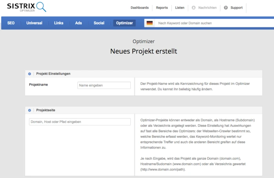Open the Nachrichten link
The height and width of the screenshot is (178, 274).
pyautogui.click(x=207, y=8)
